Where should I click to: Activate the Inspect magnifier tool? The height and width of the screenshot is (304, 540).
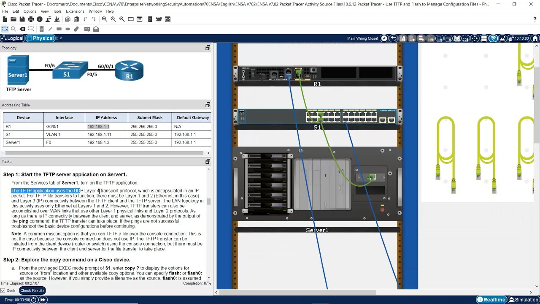coord(13,29)
